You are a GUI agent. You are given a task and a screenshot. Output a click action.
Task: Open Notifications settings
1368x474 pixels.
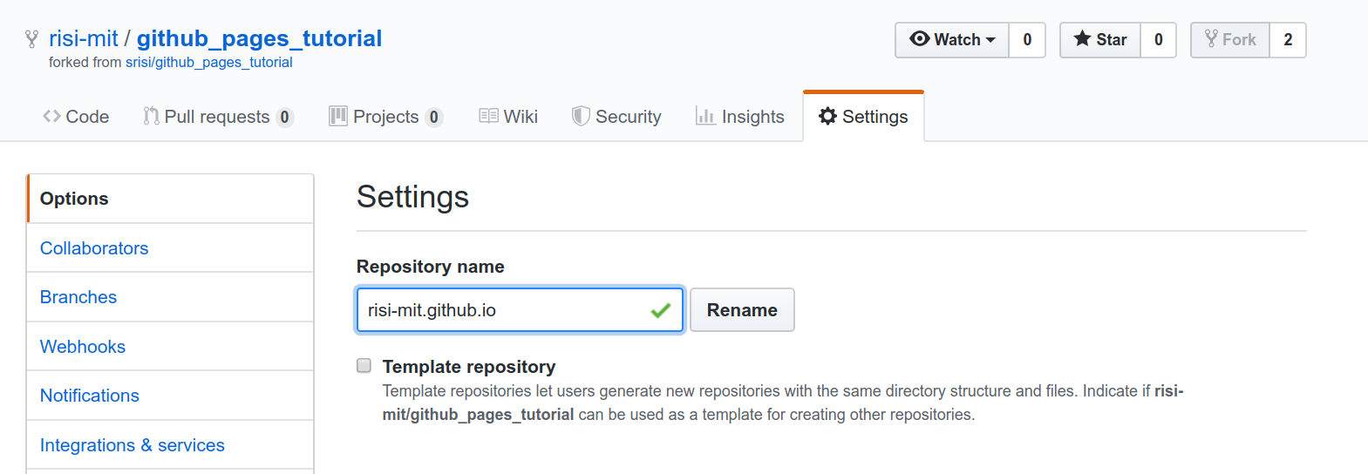click(170, 396)
